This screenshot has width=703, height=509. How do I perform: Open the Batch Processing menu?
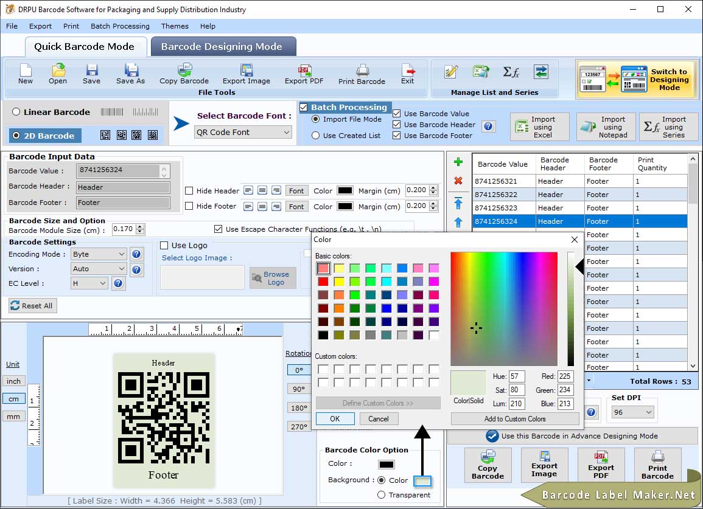(x=120, y=26)
